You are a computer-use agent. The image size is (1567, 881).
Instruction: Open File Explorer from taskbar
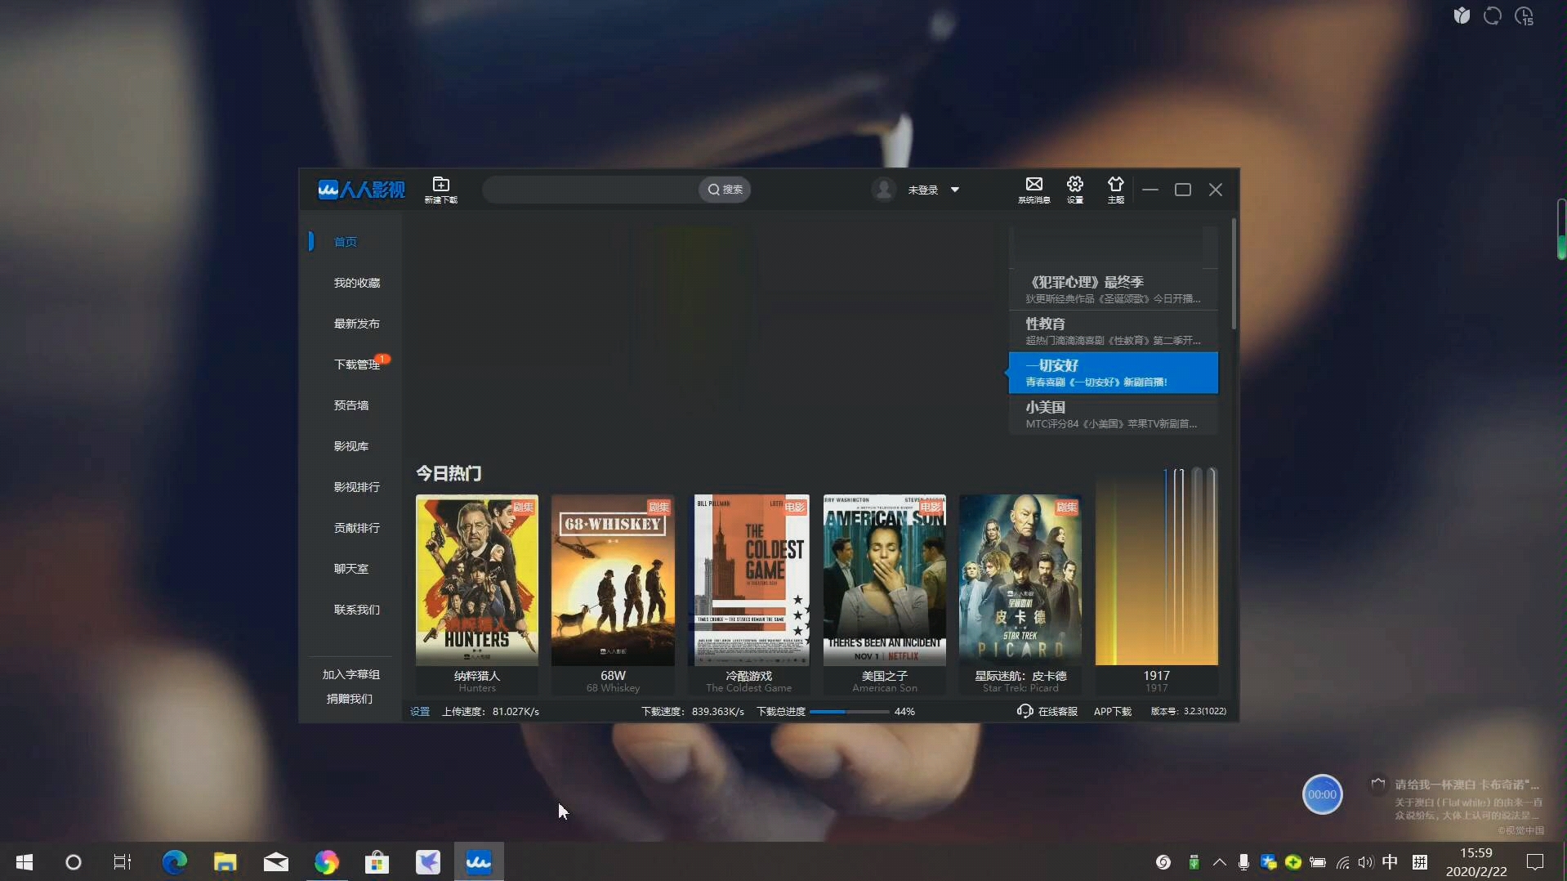[225, 862]
